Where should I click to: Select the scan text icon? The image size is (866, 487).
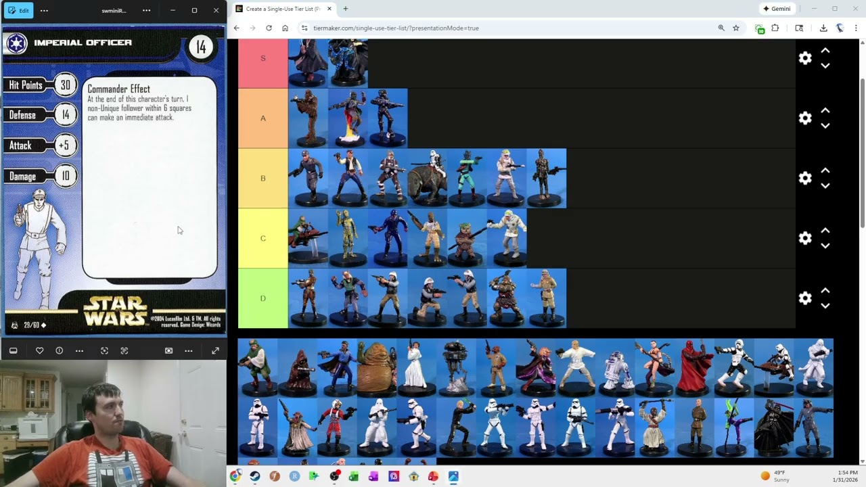click(x=124, y=350)
